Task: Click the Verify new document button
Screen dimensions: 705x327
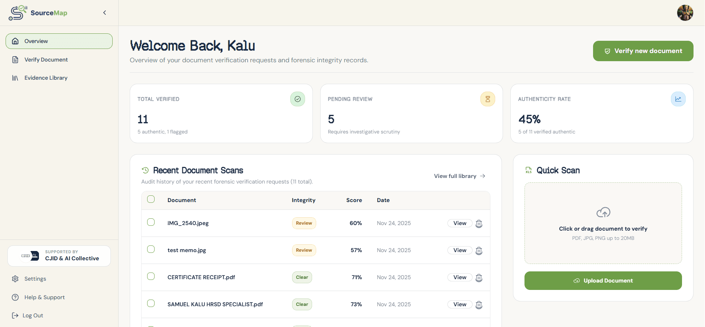Action: pos(643,51)
